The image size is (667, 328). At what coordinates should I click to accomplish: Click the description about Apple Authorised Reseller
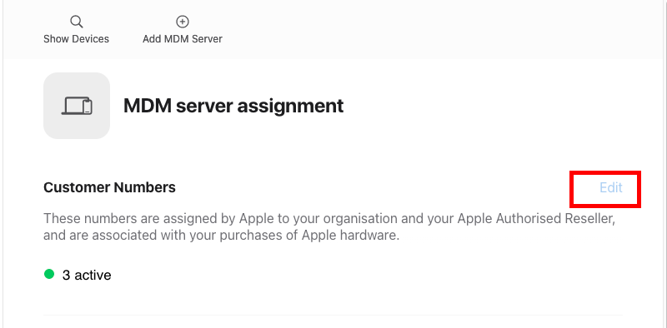point(329,227)
